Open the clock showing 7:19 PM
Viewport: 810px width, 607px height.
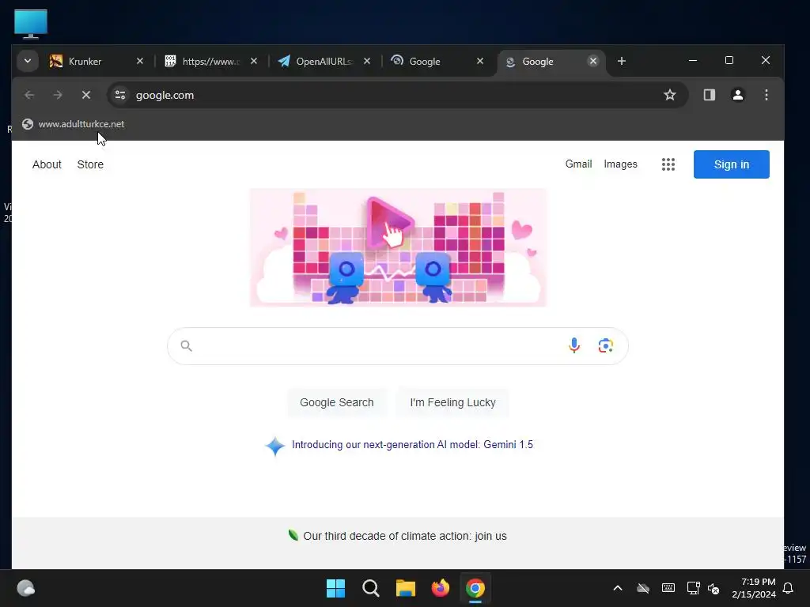tap(754, 588)
